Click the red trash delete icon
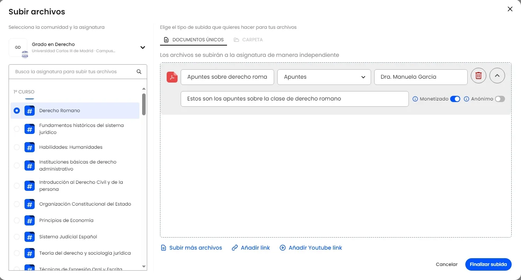Image resolution: width=521 pixels, height=280 pixels. 478,76
